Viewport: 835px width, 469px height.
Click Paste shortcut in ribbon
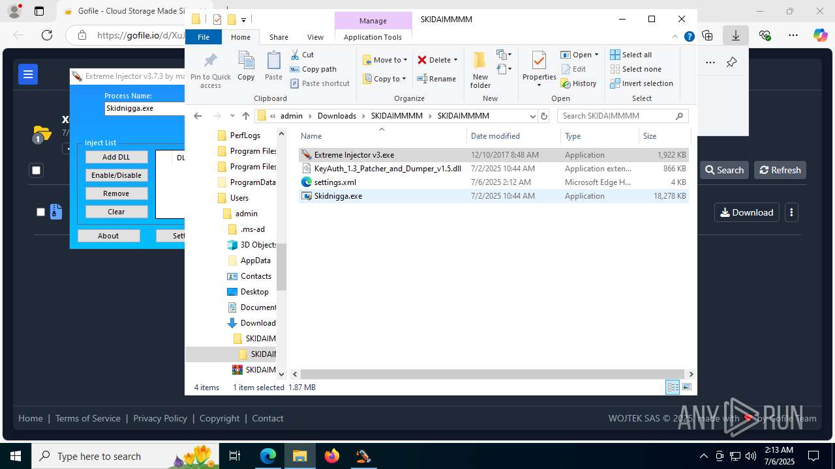click(x=320, y=83)
